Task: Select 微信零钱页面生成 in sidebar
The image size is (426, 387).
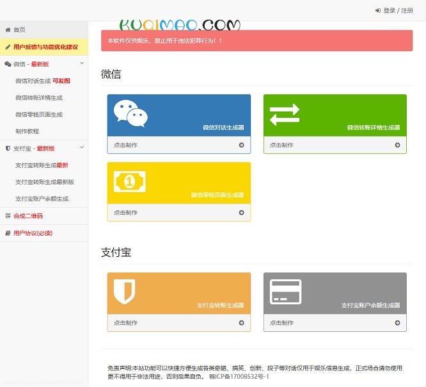Action: (x=43, y=115)
